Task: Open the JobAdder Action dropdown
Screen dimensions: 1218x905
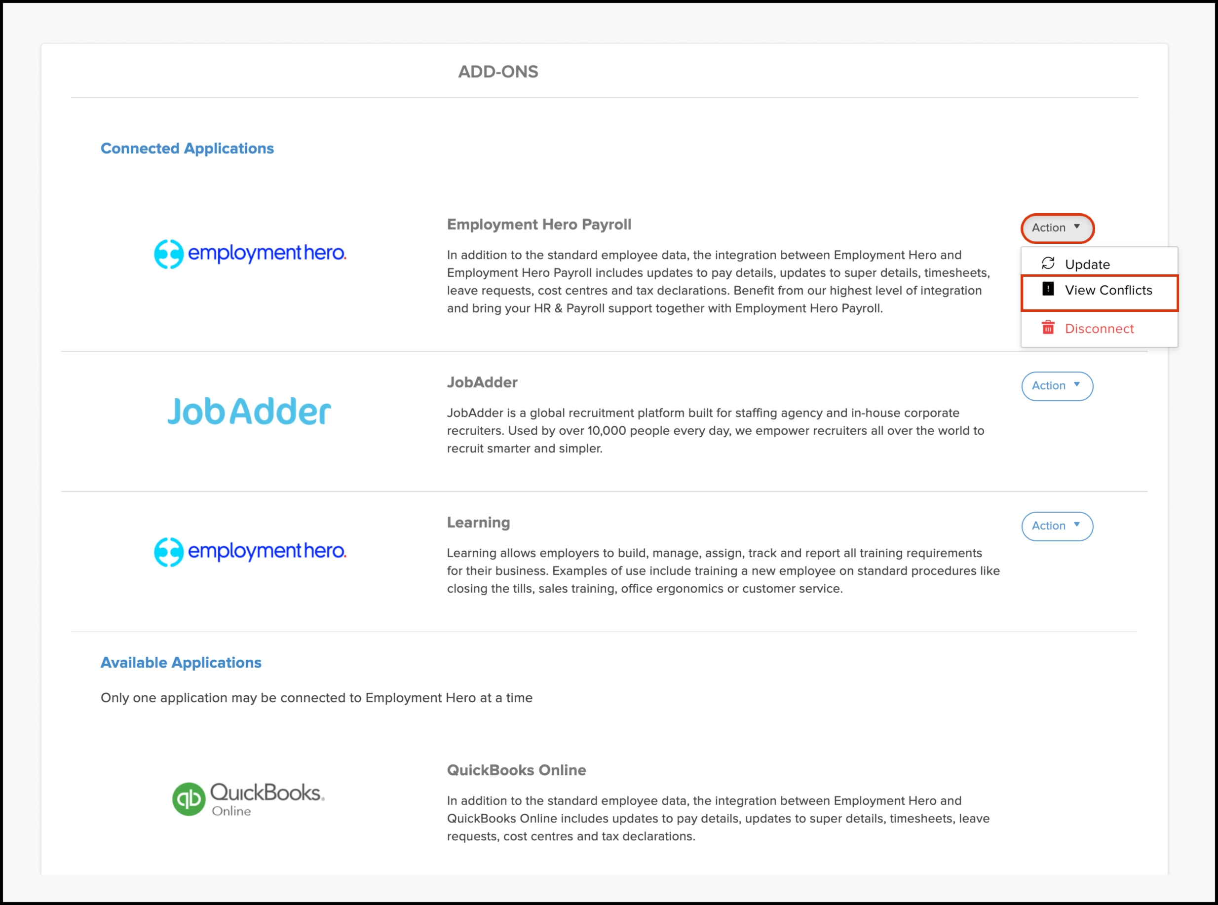Action: coord(1056,386)
